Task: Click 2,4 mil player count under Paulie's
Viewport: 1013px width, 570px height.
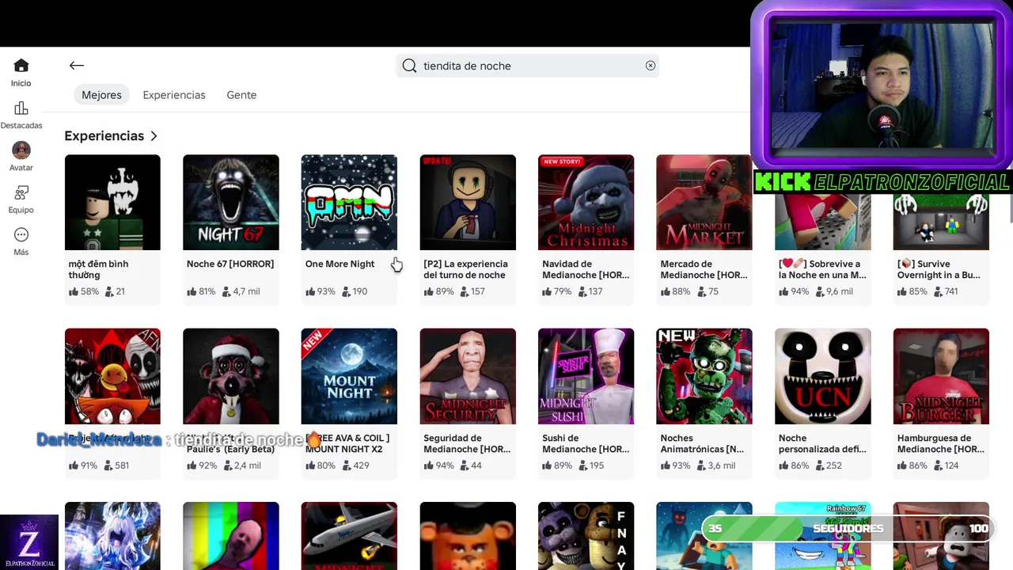Action: tap(241, 465)
